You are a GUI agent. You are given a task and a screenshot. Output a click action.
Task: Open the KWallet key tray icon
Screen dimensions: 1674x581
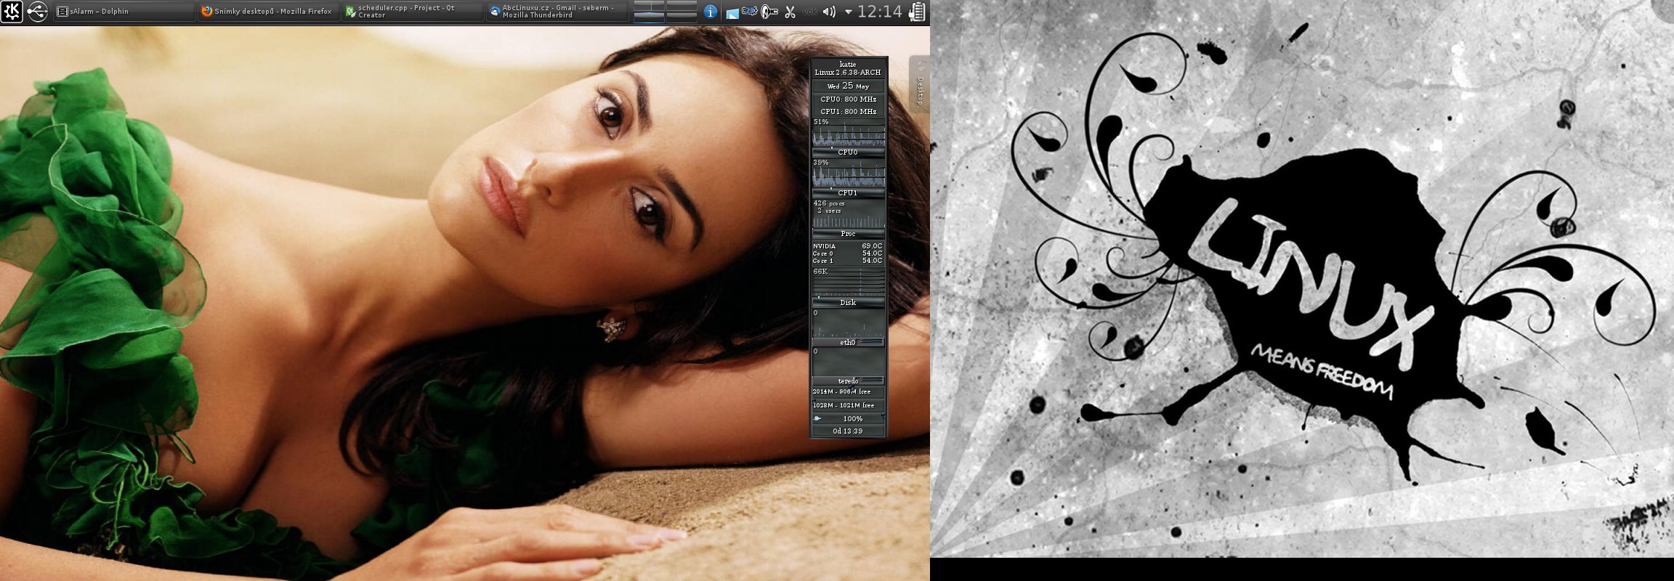769,12
